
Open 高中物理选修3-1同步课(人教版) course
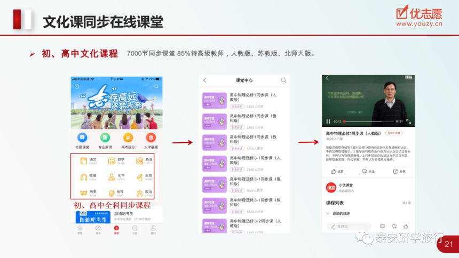244,164
